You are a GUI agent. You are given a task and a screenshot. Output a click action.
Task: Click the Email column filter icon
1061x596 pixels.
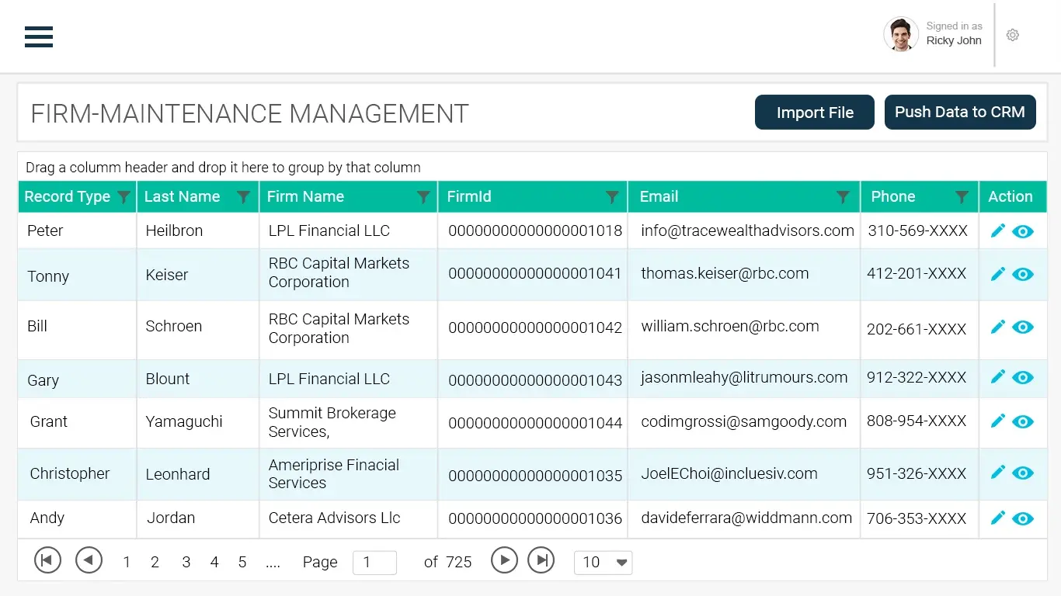[x=843, y=197]
